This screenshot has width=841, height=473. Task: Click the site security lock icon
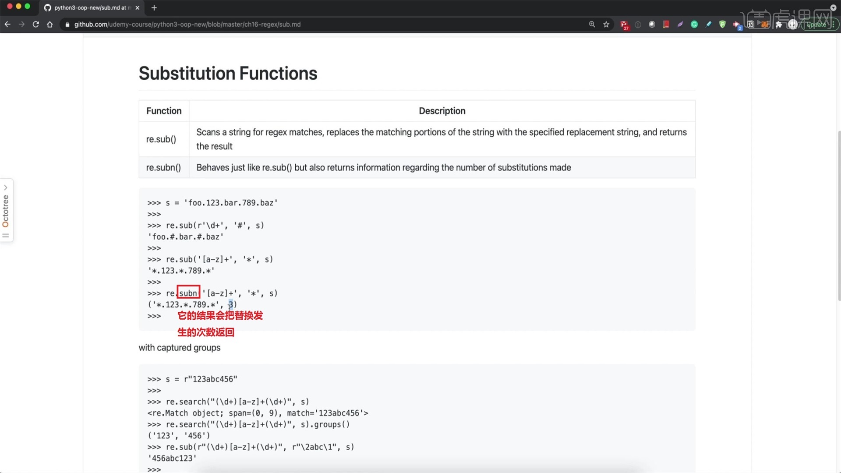(67, 25)
